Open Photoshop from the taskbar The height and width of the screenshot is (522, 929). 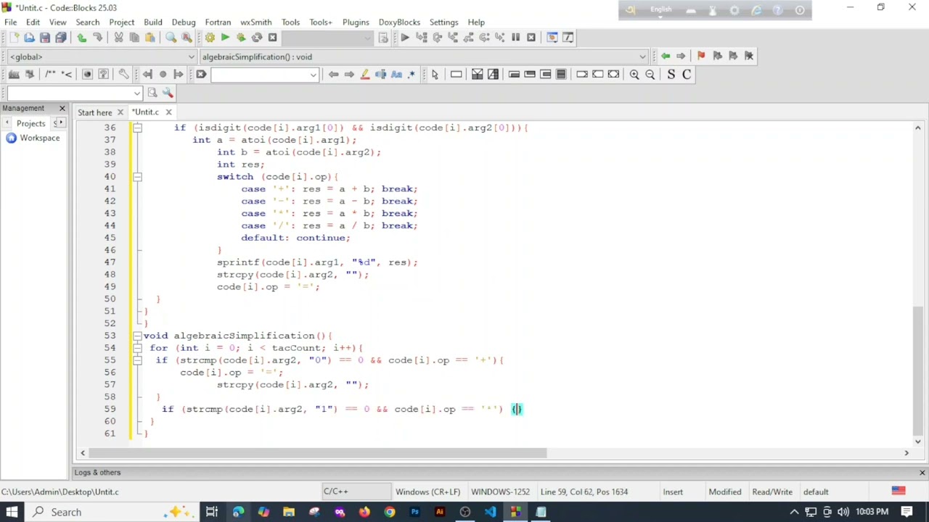[x=414, y=512]
